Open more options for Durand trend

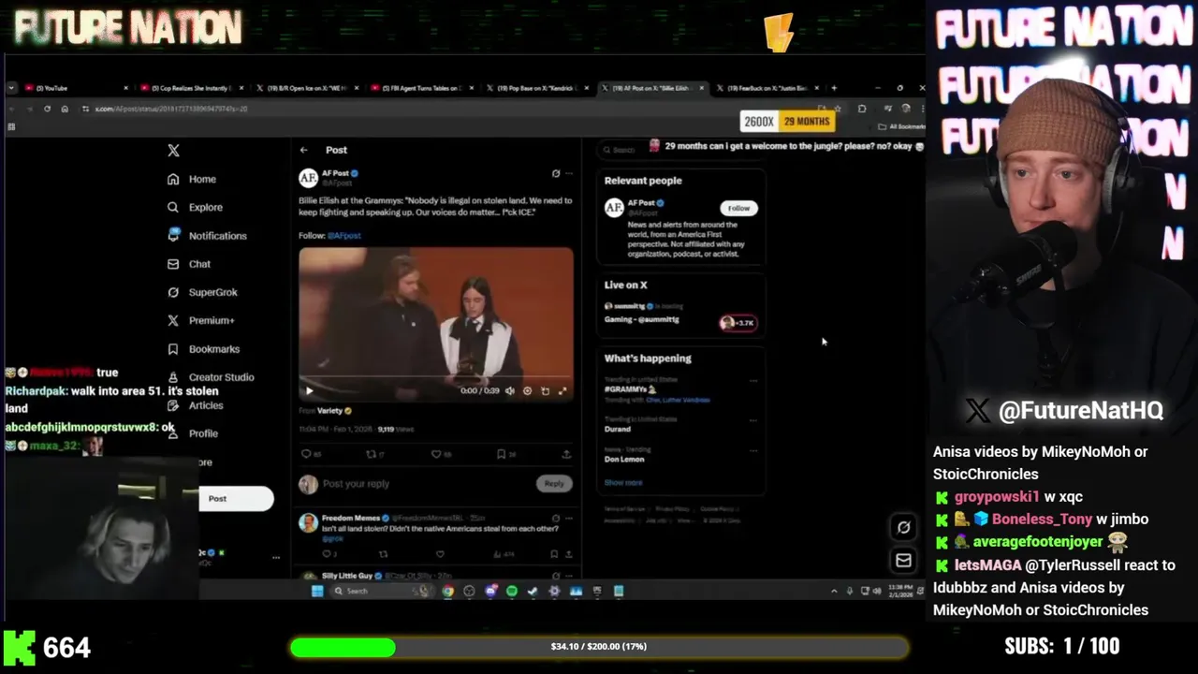(753, 420)
